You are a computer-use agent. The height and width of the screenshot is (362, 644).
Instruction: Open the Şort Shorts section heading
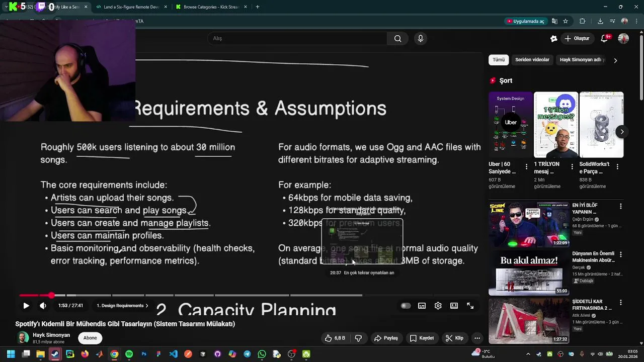coord(501,80)
